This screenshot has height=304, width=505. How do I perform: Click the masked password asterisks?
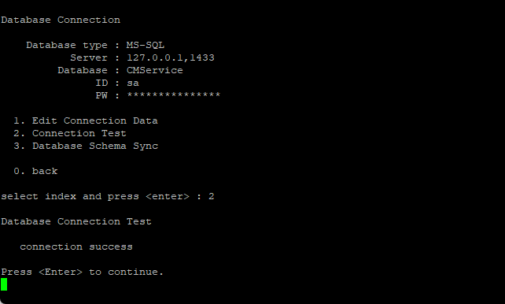174,95
